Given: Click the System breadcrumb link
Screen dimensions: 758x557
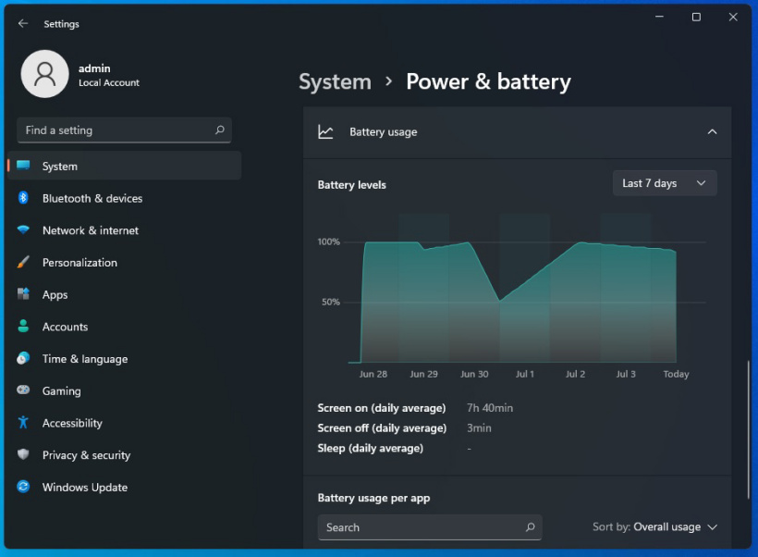Looking at the screenshot, I should coord(335,81).
